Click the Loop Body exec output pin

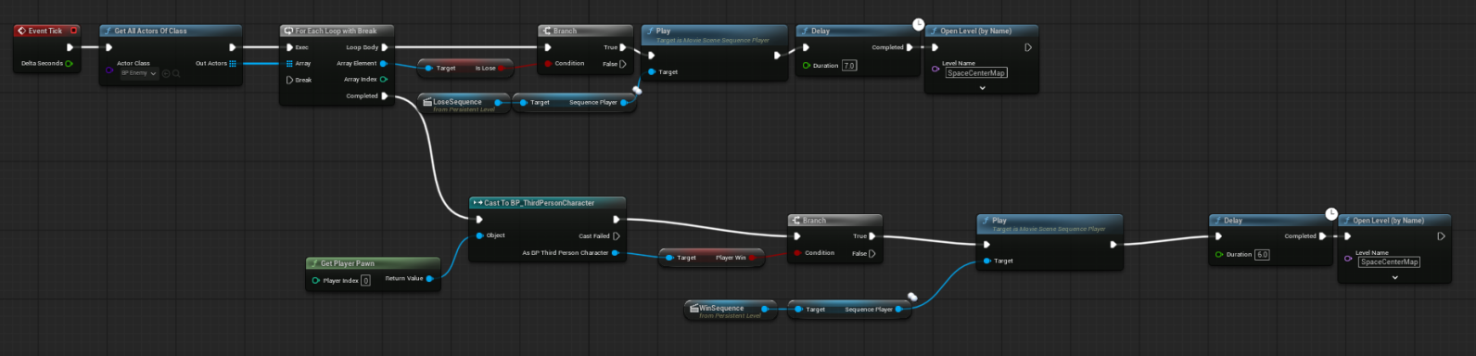(x=385, y=47)
